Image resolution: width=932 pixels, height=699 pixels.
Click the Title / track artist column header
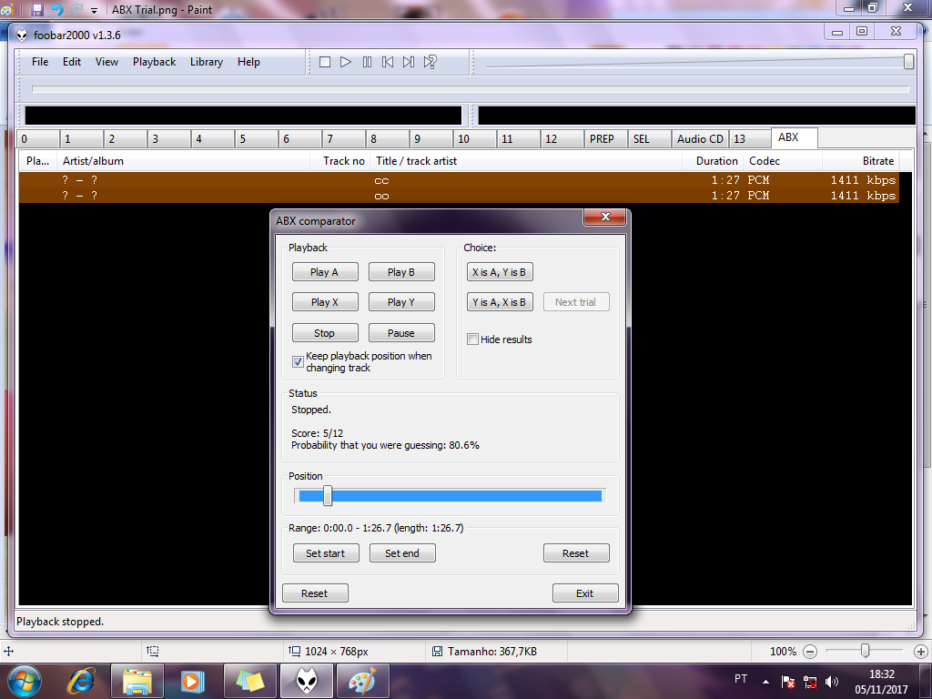[x=526, y=161]
